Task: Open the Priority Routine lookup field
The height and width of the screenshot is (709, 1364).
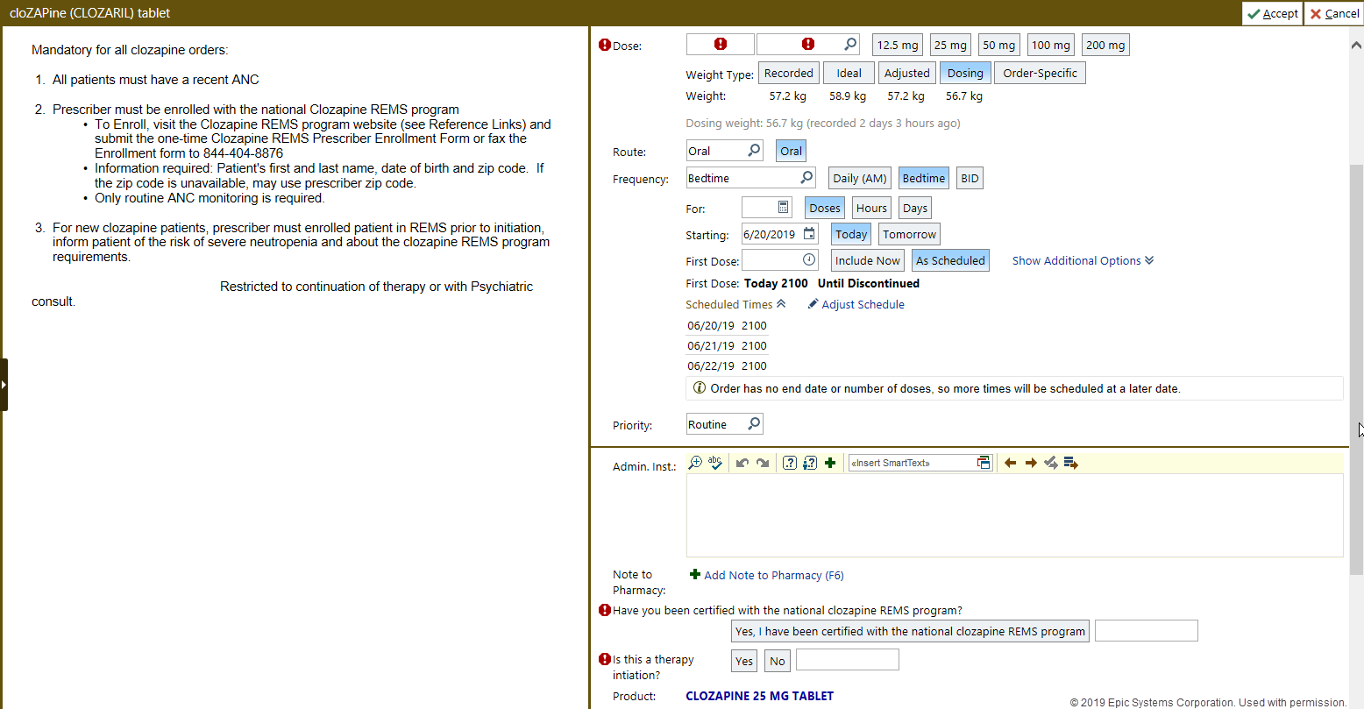Action: tap(724, 424)
